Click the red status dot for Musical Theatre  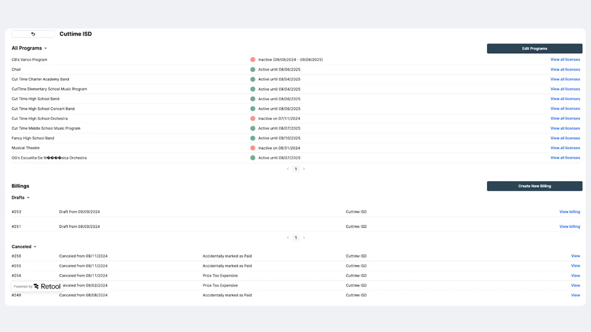click(x=253, y=148)
